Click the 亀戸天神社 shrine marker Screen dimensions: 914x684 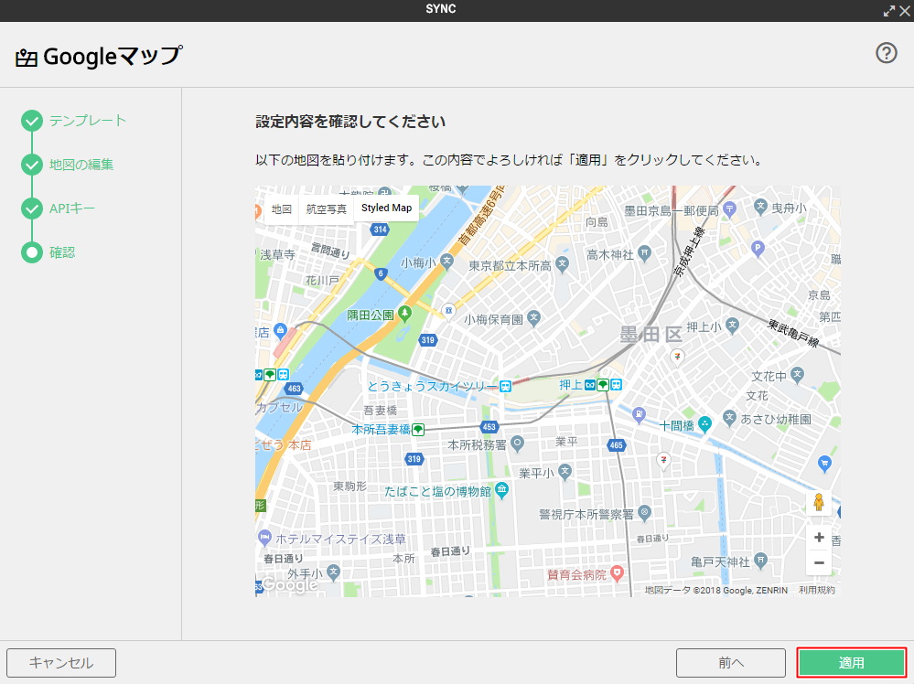point(760,561)
